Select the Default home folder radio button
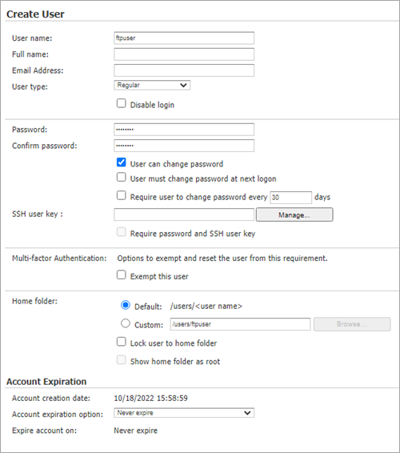The image size is (400, 453). 126,305
